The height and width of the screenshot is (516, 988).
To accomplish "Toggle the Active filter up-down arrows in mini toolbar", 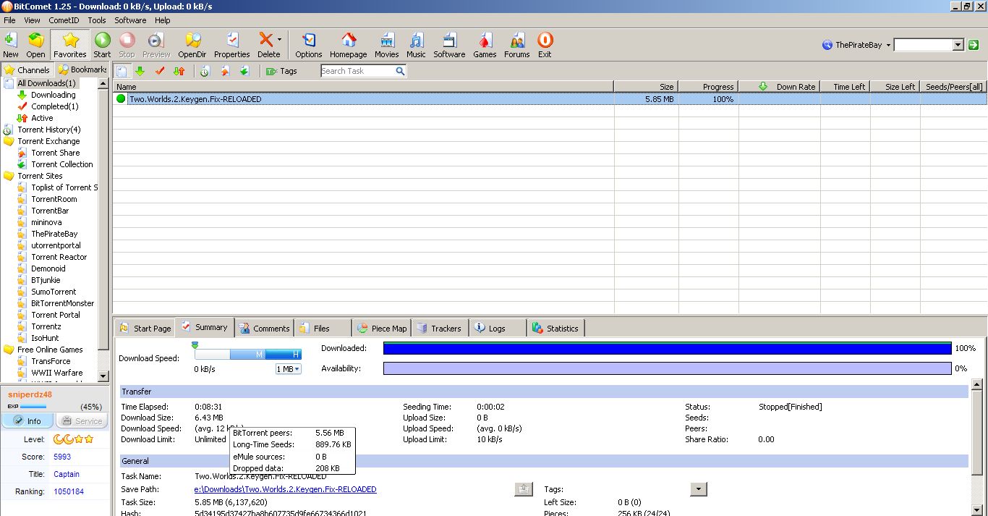I will [x=179, y=71].
